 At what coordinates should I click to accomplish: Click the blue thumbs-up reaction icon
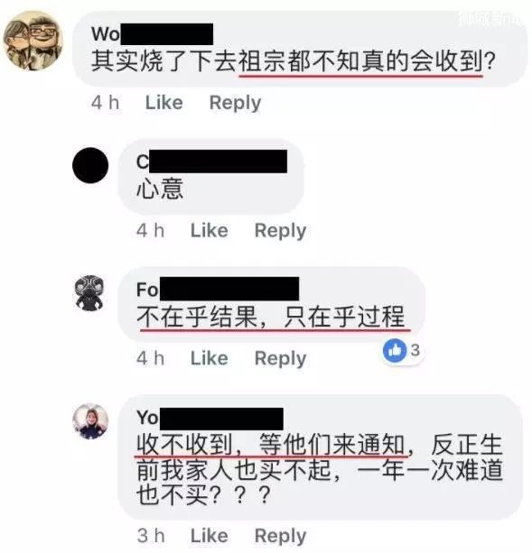click(x=395, y=351)
